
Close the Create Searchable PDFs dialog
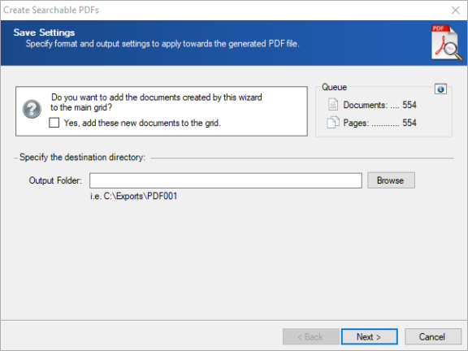(456, 10)
